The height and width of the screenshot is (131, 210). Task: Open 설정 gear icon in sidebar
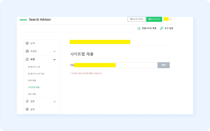pyautogui.click(x=27, y=109)
